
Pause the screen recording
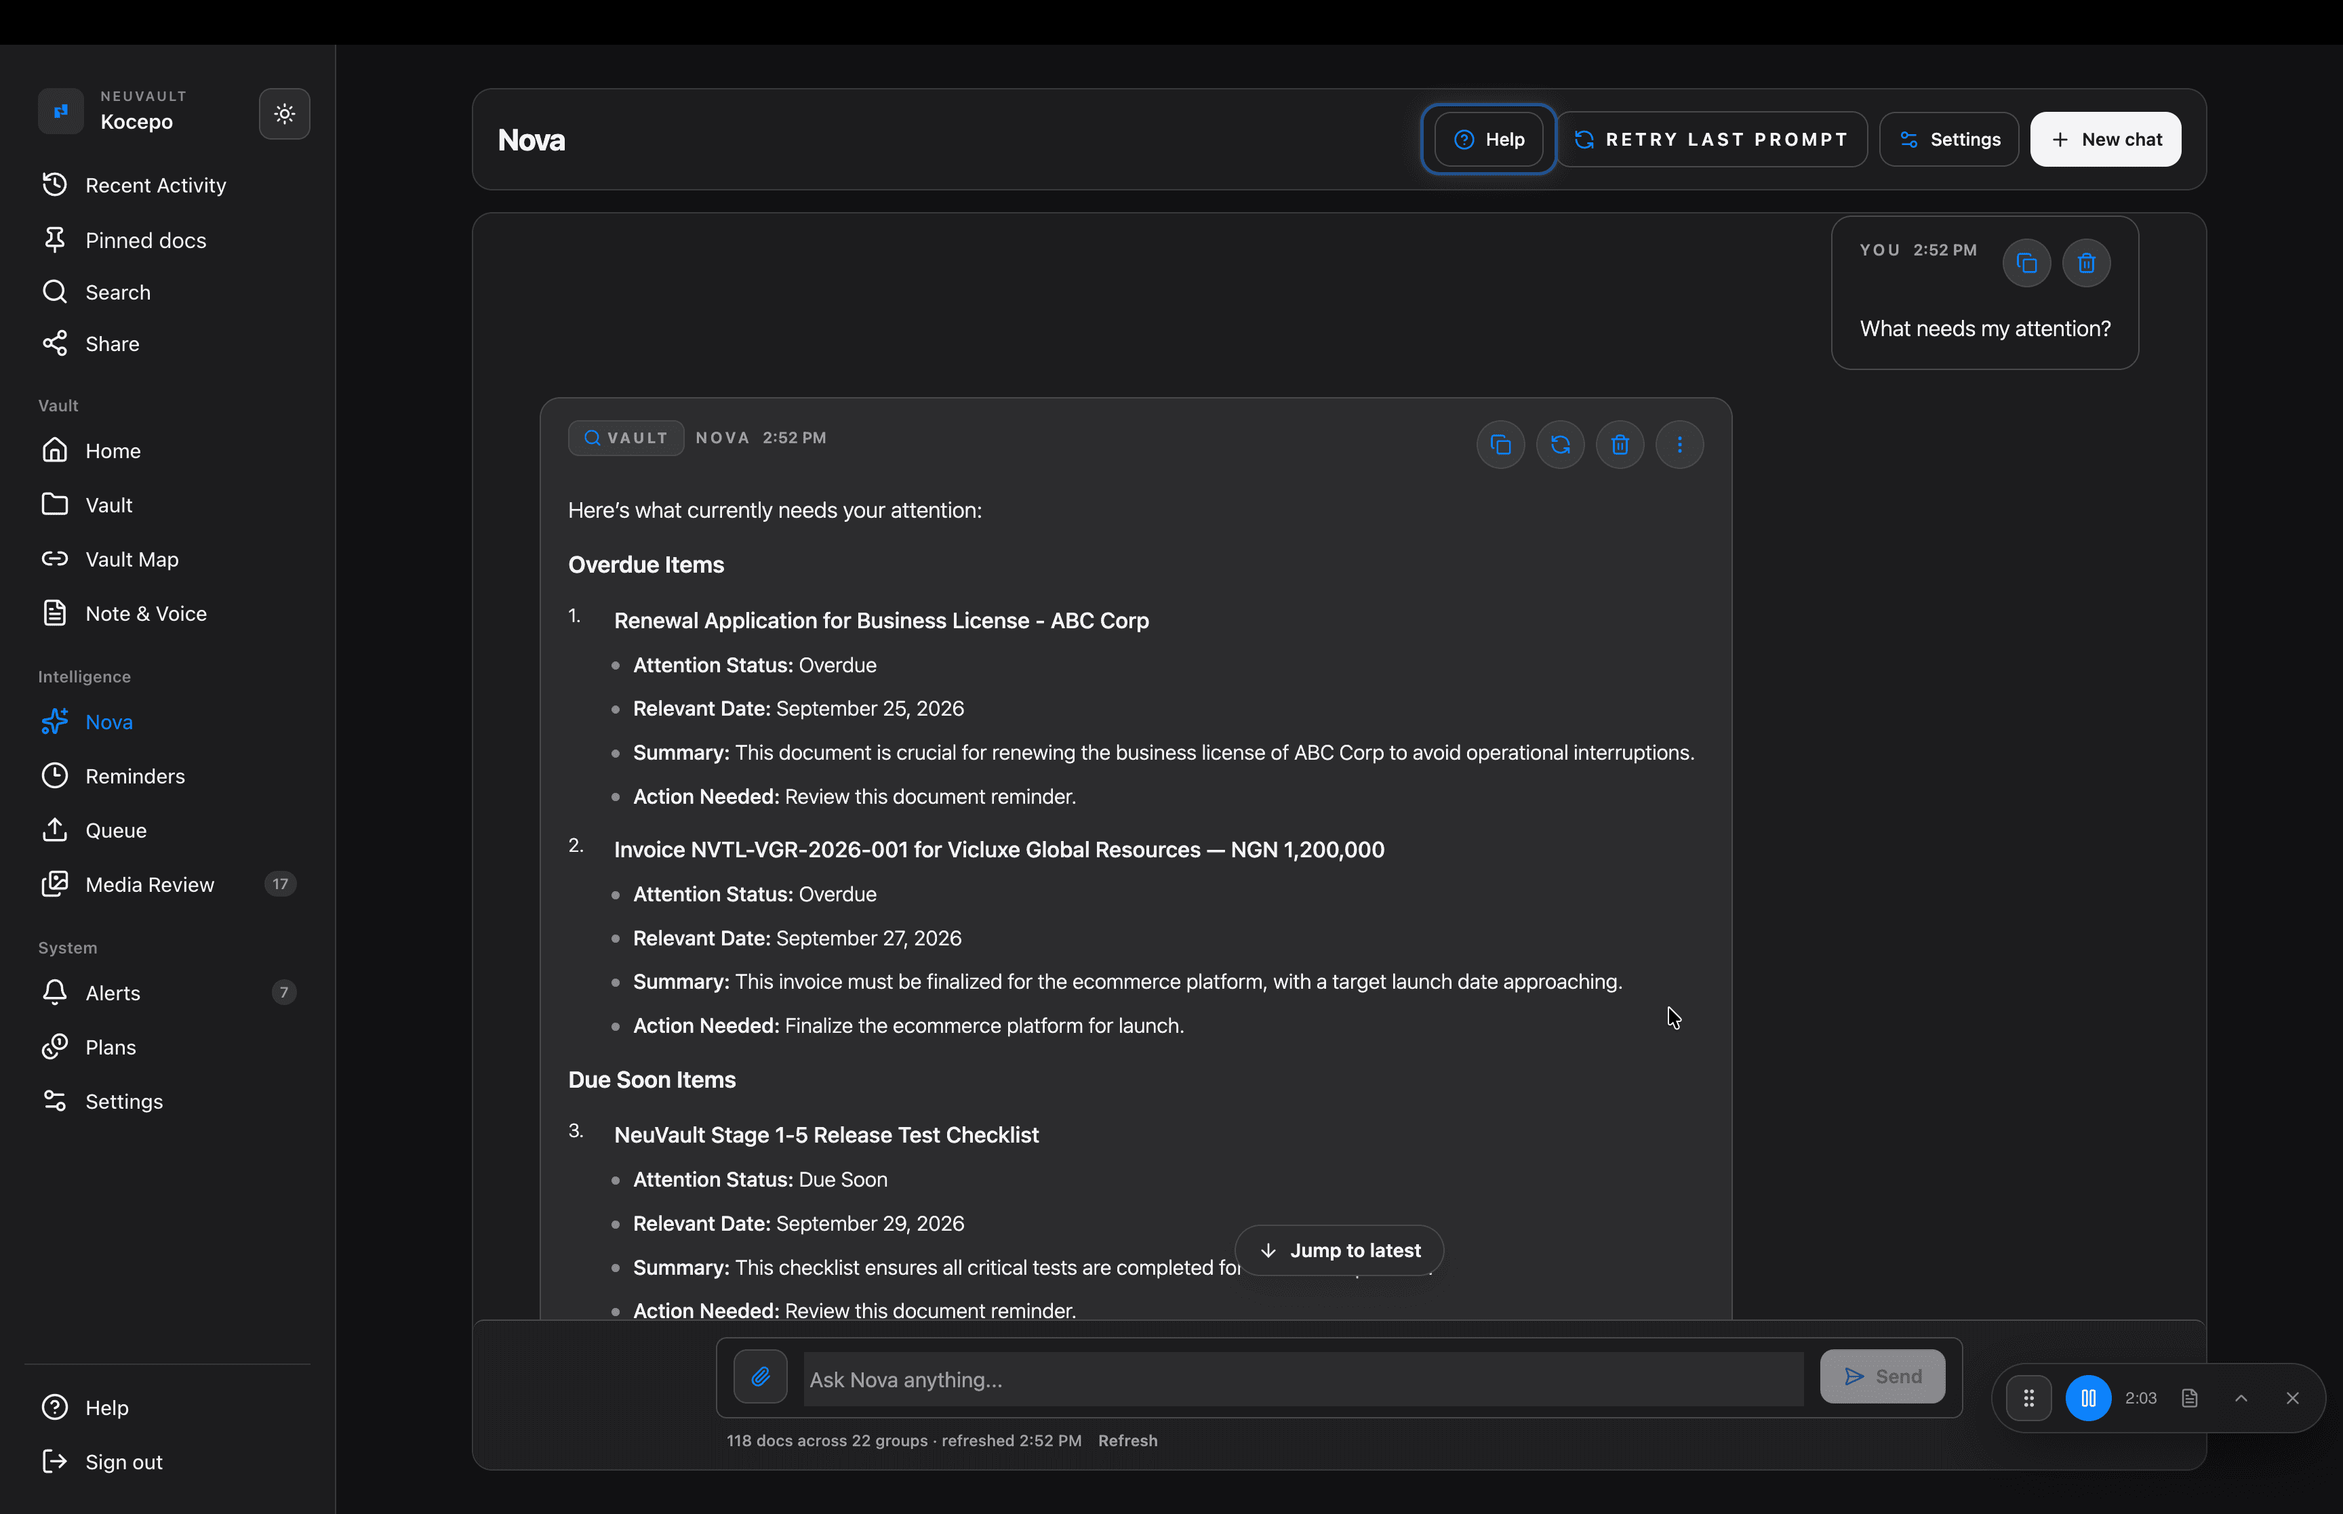tap(2088, 1398)
